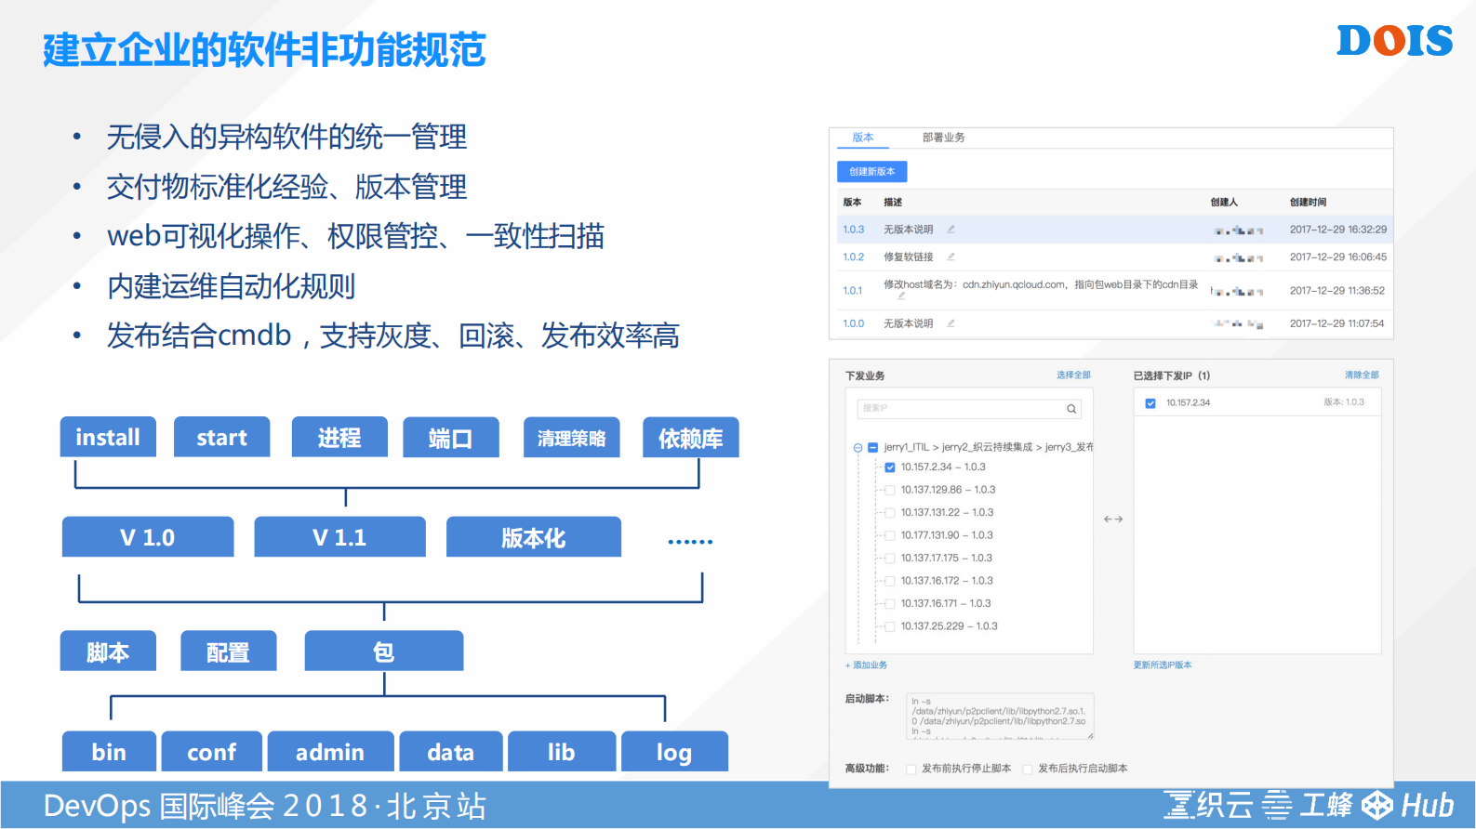This screenshot has height=829, width=1476.
Task: Check the 10.177.131.90 - 1.0.3 box
Action: tap(890, 535)
